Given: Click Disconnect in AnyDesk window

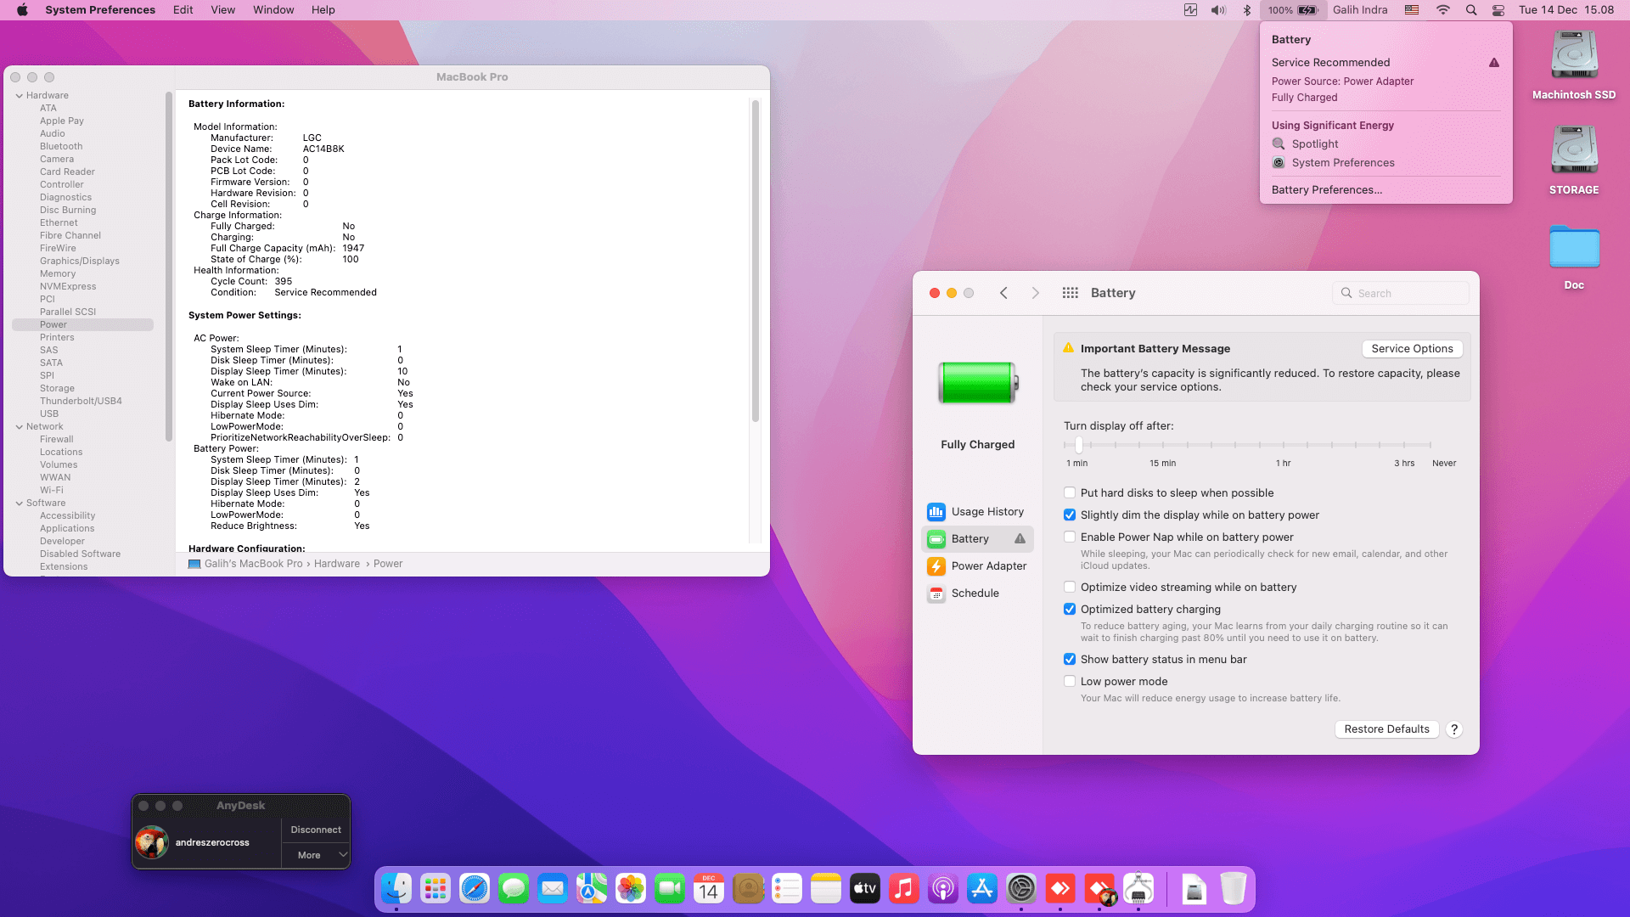Looking at the screenshot, I should [316, 830].
